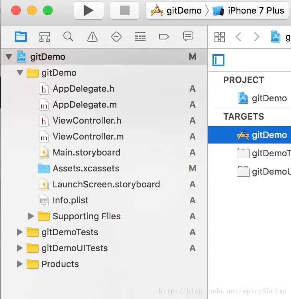Click the Info.plist file icon
Image resolution: width=291 pixels, height=299 pixels.
tap(44, 200)
